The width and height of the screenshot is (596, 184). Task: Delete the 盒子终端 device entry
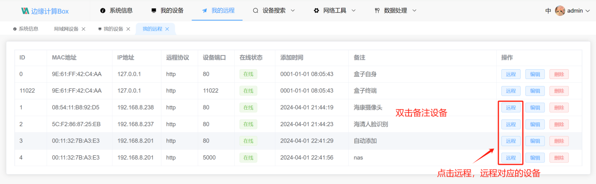(559, 91)
